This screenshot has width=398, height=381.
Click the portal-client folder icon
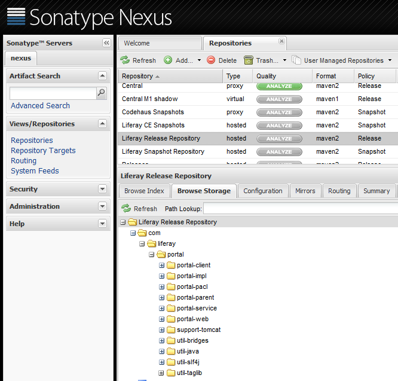(x=171, y=265)
